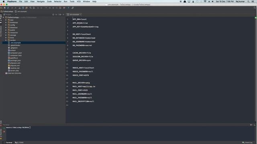Expand the public folder
Viewport: 257px width, 144px height.
pyautogui.click(x=6, y=30)
